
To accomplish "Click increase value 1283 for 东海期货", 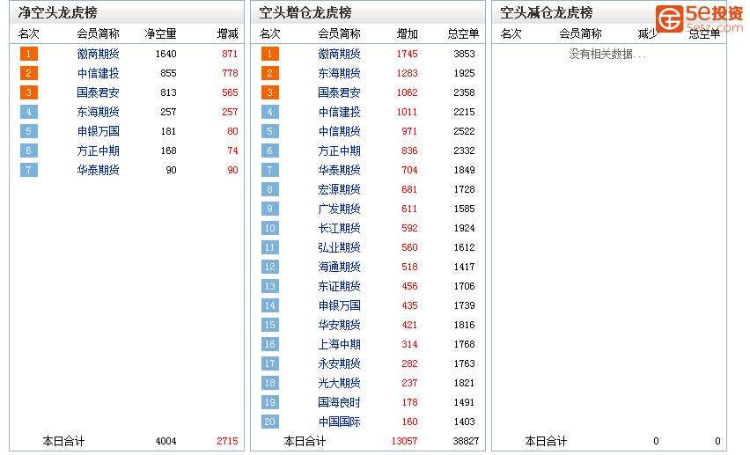I will [x=407, y=73].
